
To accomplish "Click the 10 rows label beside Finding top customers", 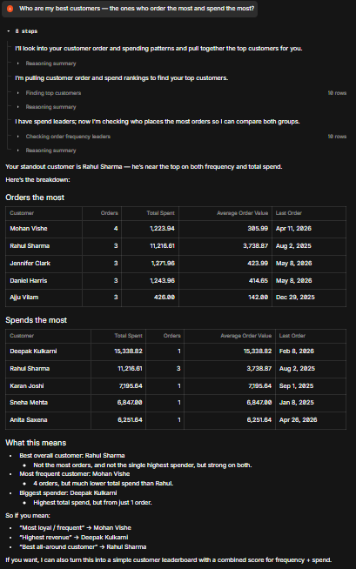I will pyautogui.click(x=337, y=93).
